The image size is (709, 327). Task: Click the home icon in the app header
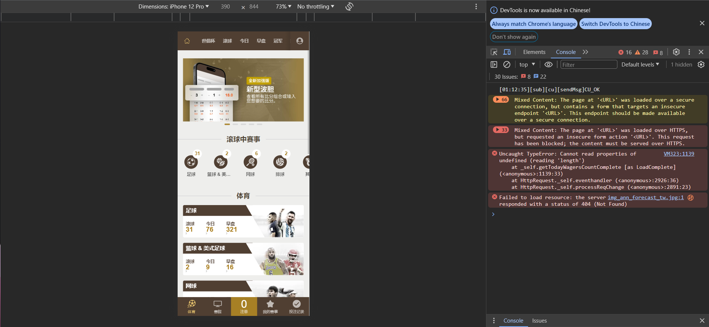pos(187,41)
